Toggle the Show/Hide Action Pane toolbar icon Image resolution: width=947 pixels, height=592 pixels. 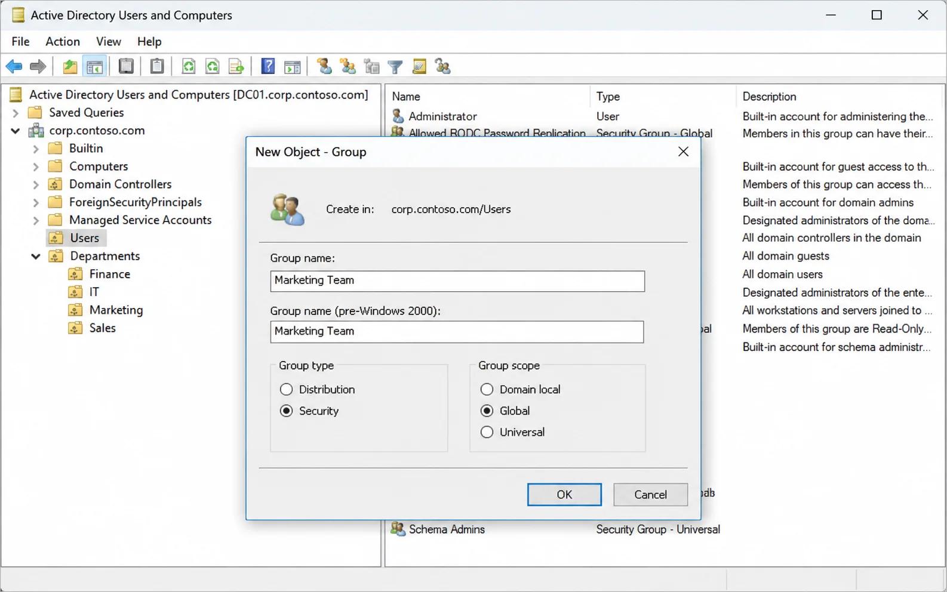tap(293, 66)
